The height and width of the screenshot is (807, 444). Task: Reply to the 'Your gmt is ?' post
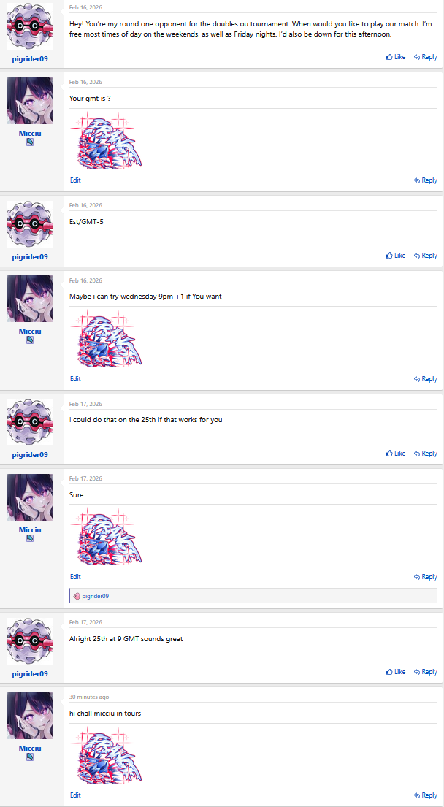point(426,180)
